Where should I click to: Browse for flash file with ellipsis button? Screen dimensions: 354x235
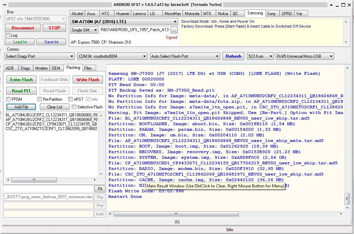tap(174, 30)
